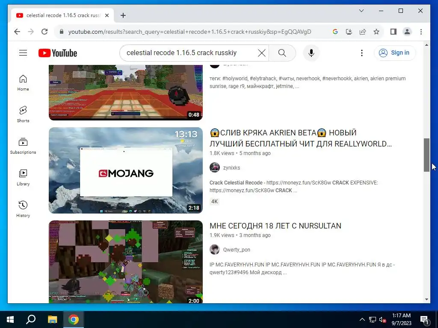Submit search with magnifier button
Viewport: 438px width, 328px height.
click(282, 53)
